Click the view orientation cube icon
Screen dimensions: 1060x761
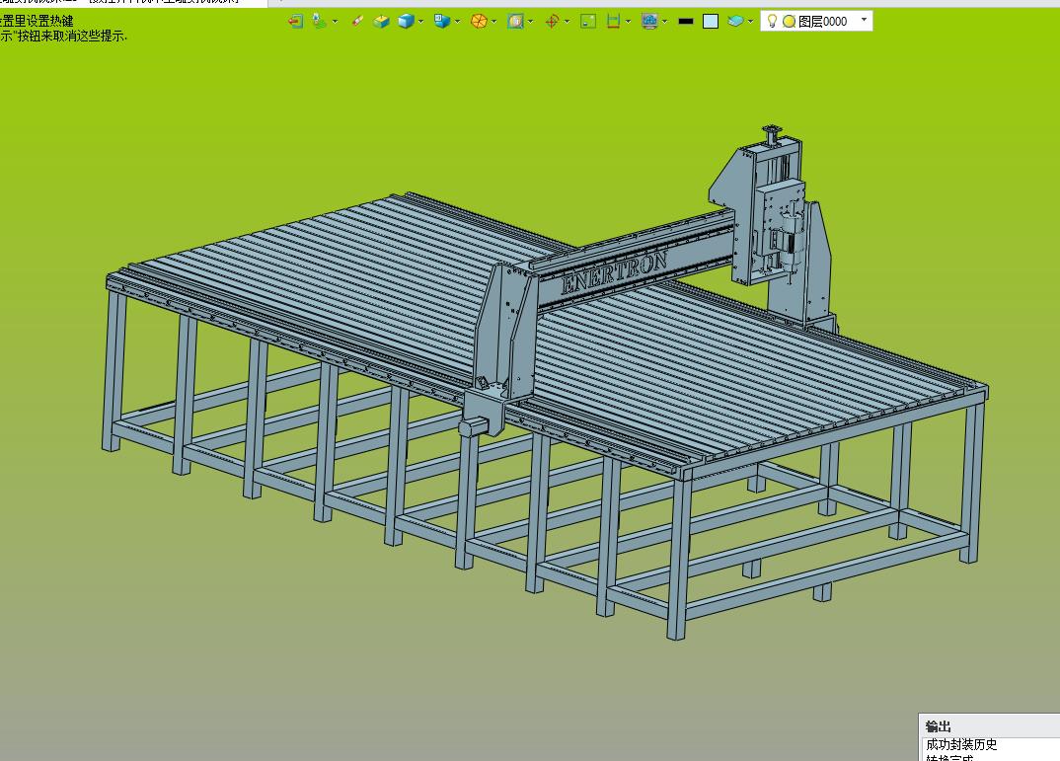[442, 22]
